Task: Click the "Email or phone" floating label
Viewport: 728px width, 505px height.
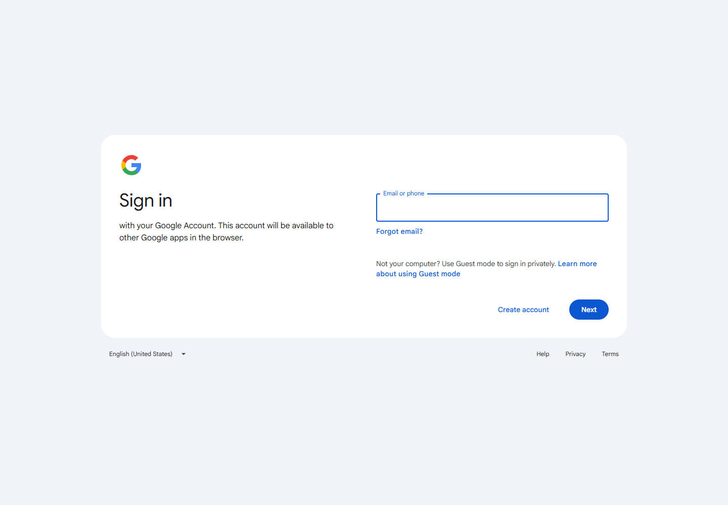Action: click(403, 193)
